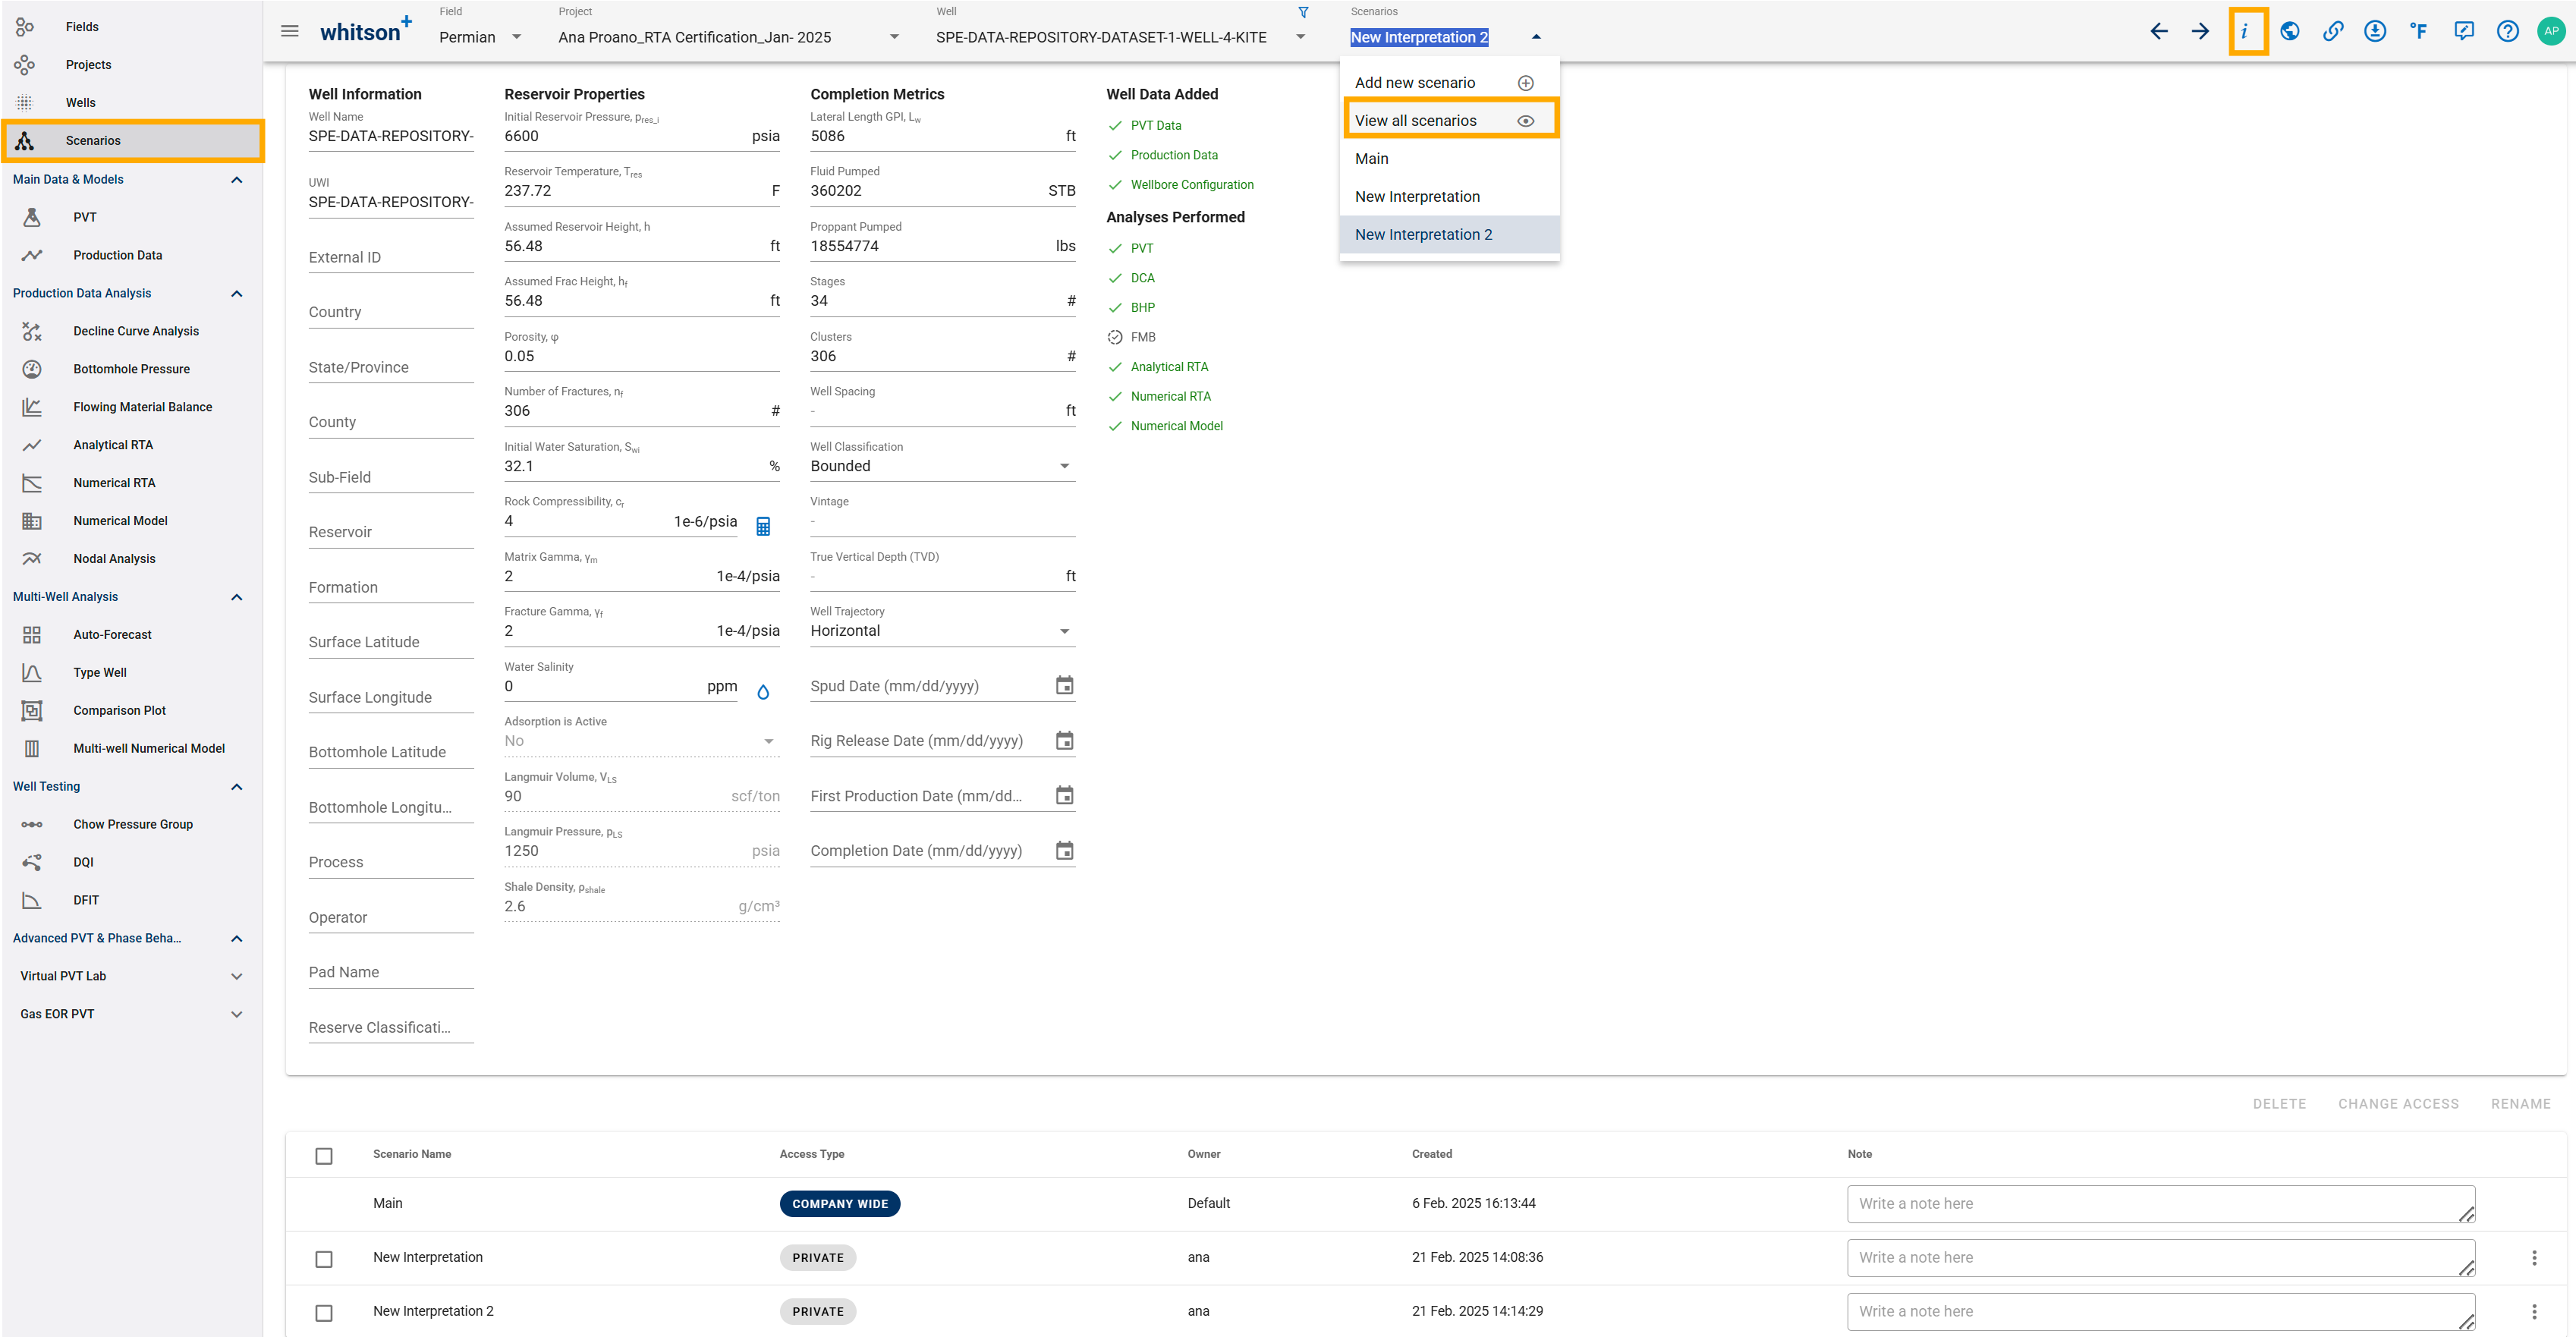Collapse Production Data Analysis section
This screenshot has width=2576, height=1337.
click(237, 294)
